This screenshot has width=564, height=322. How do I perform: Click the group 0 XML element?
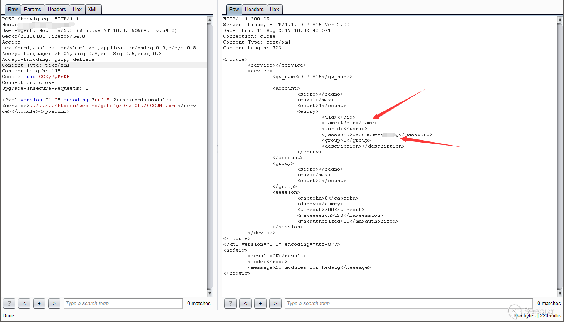coord(346,140)
